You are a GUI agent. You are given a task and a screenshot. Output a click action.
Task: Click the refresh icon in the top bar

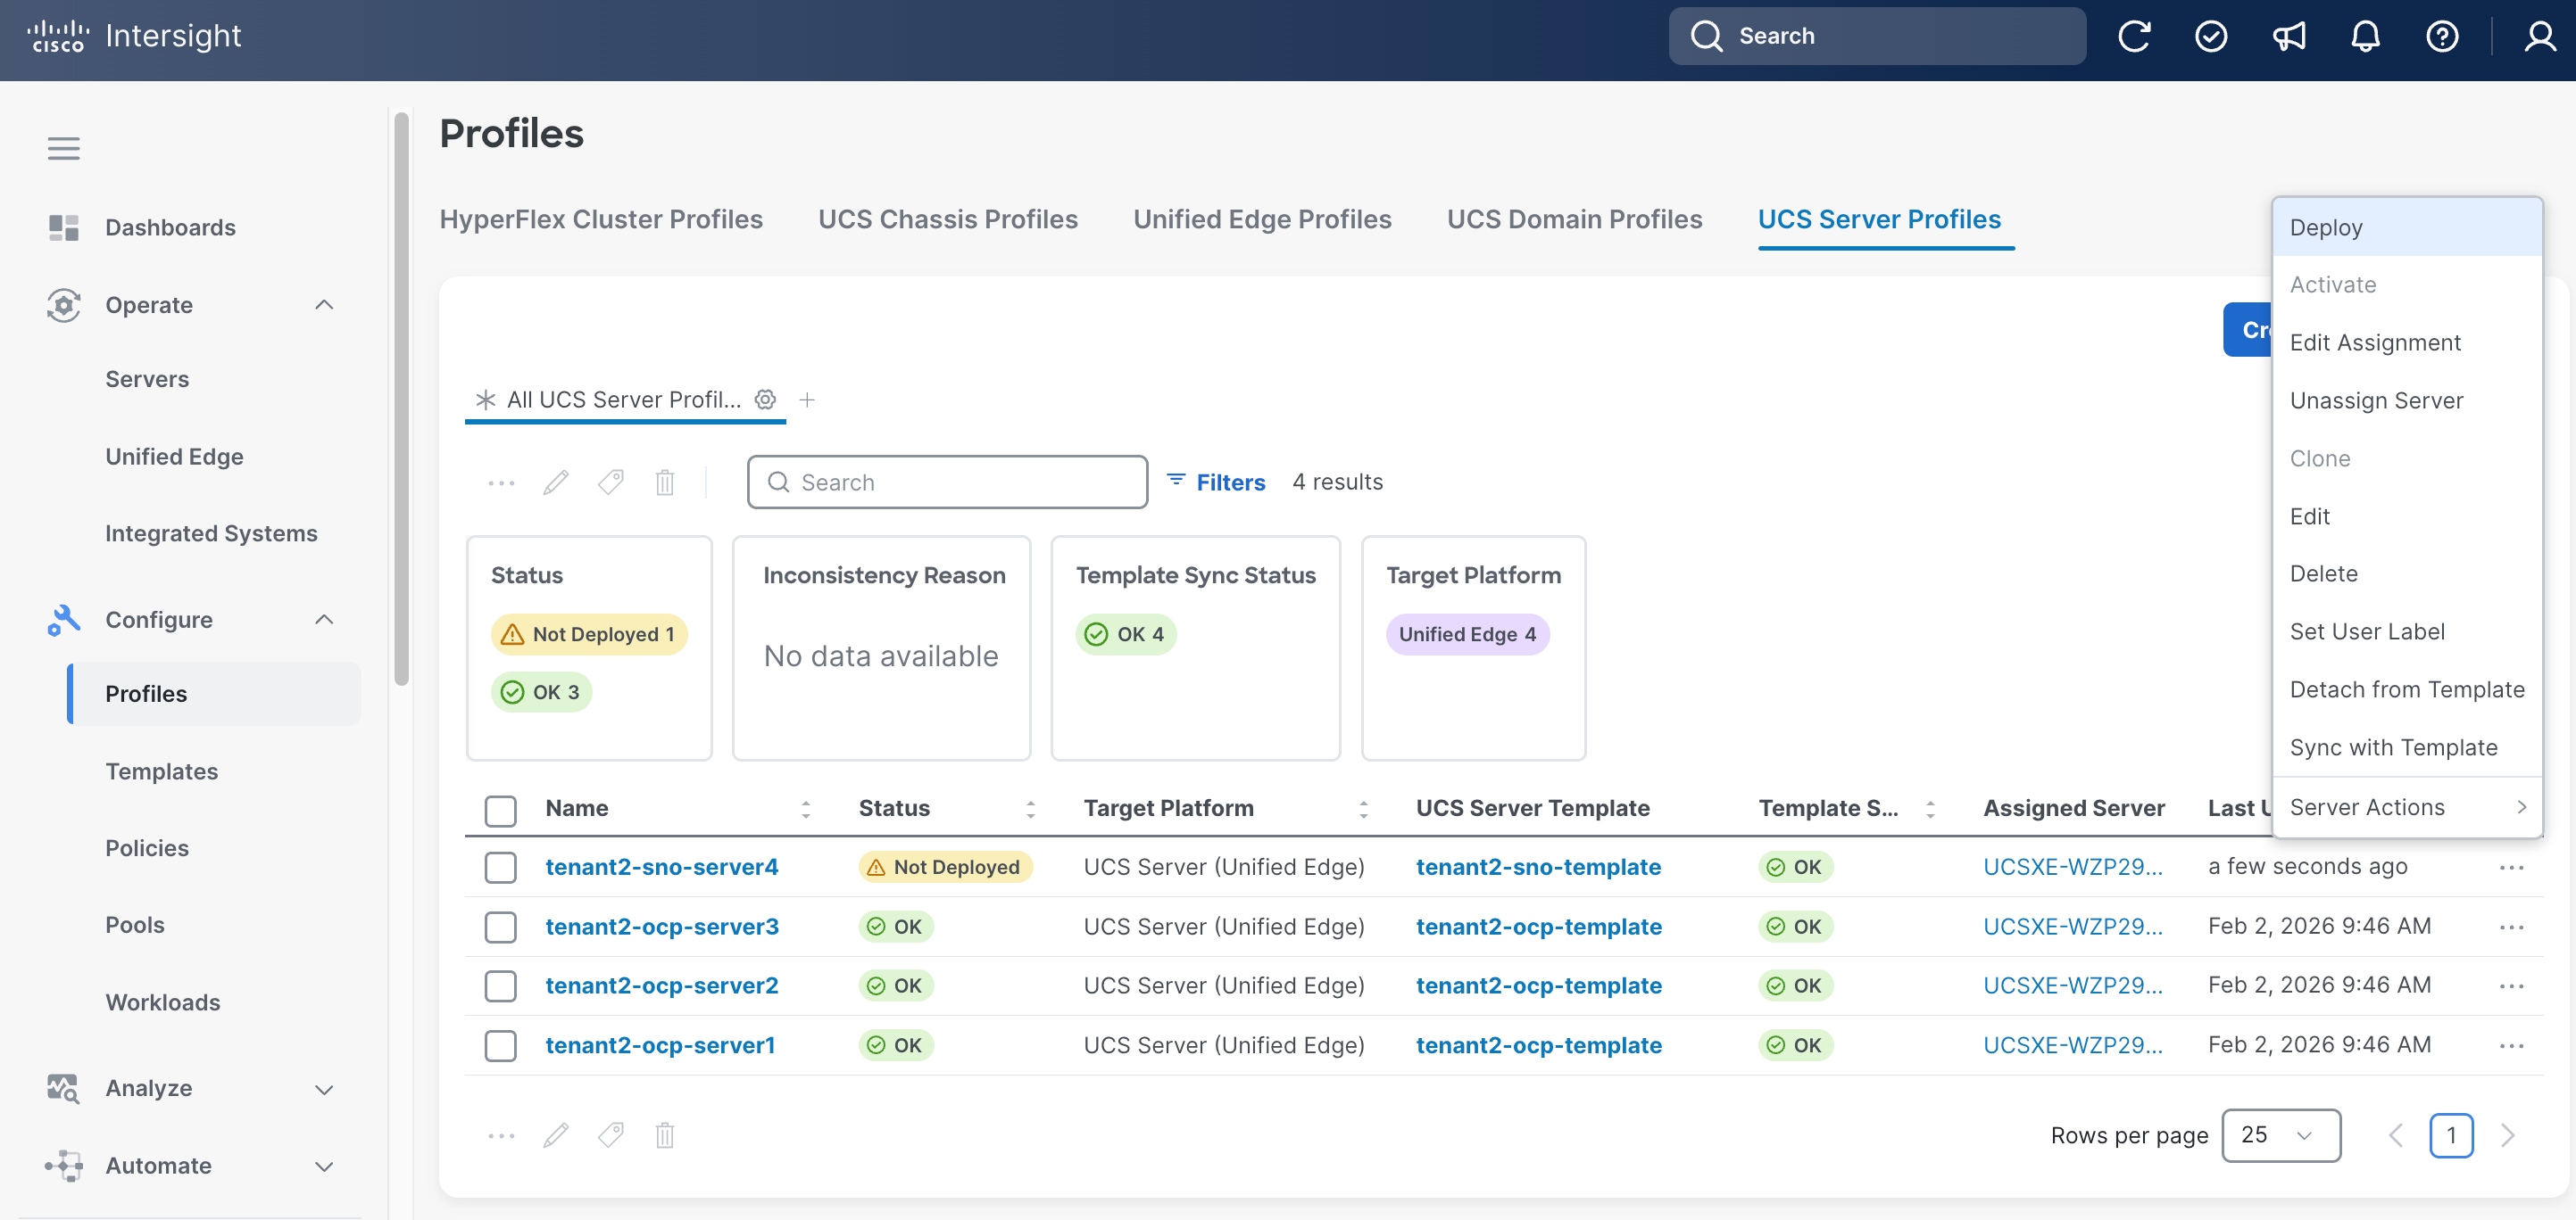point(2133,36)
